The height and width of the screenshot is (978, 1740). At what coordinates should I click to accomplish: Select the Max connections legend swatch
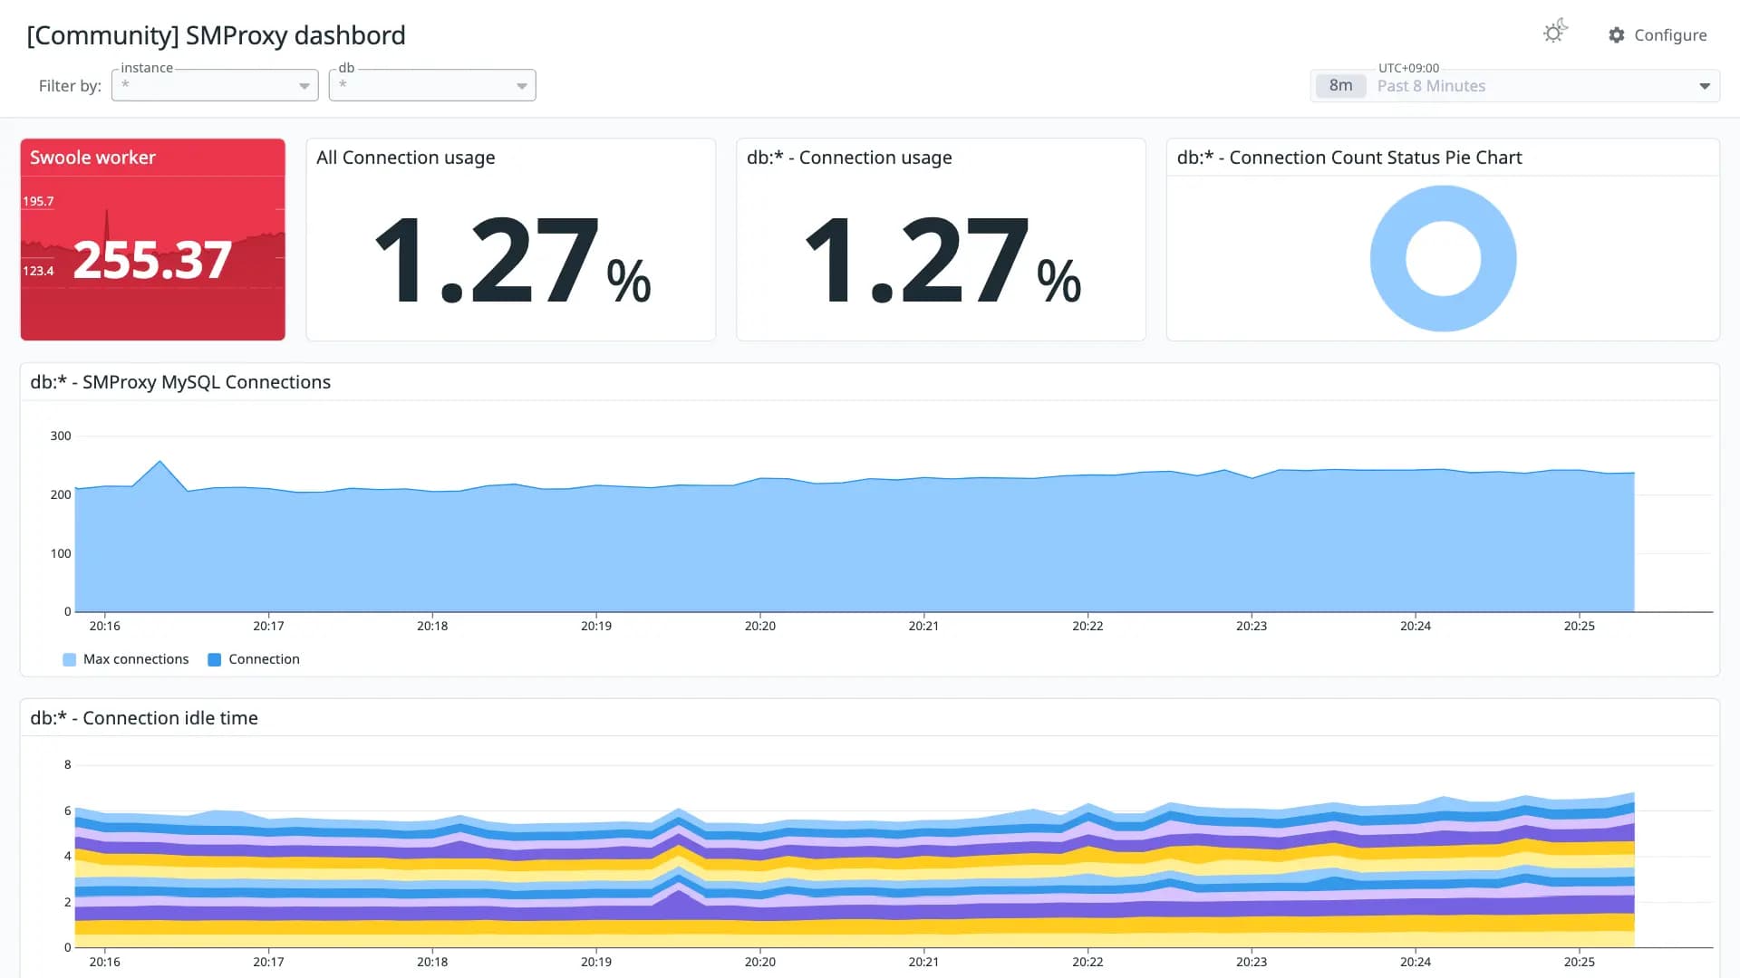pyautogui.click(x=69, y=659)
